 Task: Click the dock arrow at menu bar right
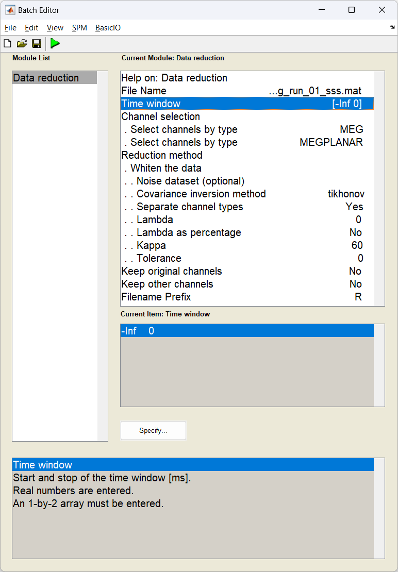point(392,27)
